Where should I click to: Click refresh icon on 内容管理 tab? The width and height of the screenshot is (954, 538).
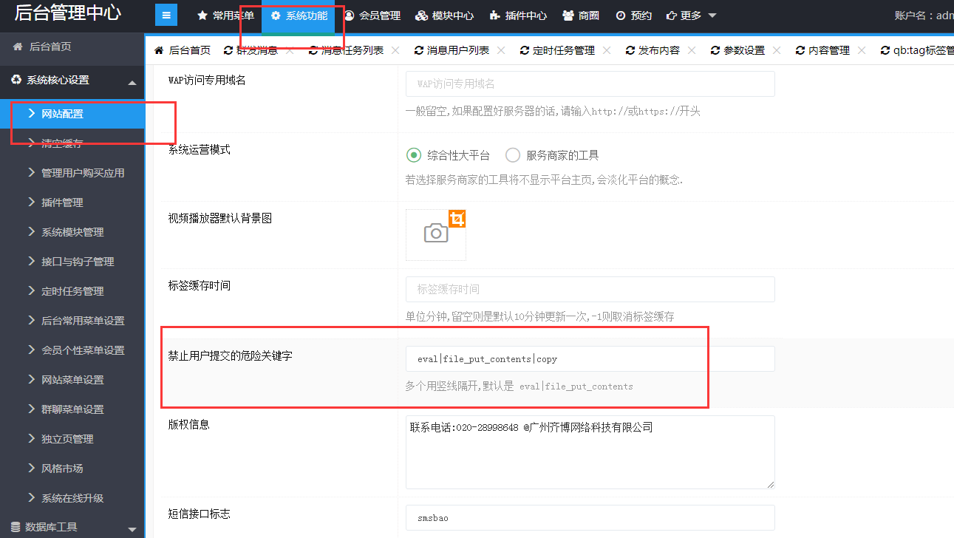pos(800,50)
